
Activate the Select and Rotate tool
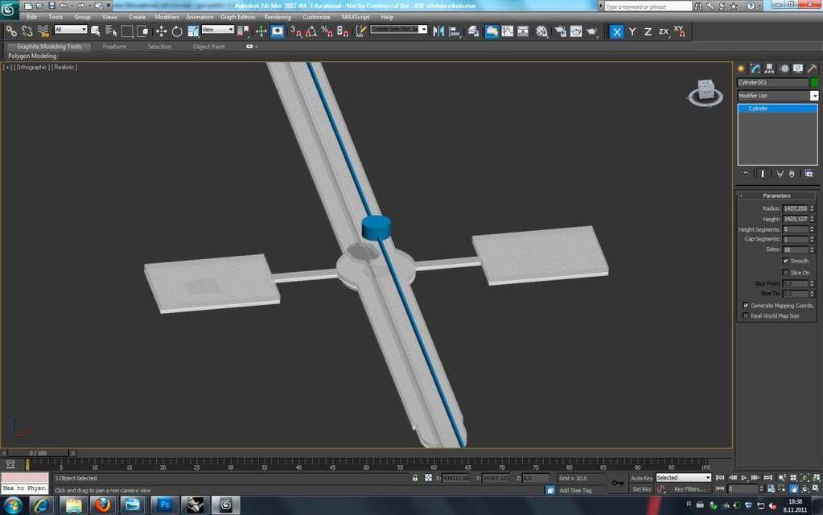pyautogui.click(x=177, y=31)
